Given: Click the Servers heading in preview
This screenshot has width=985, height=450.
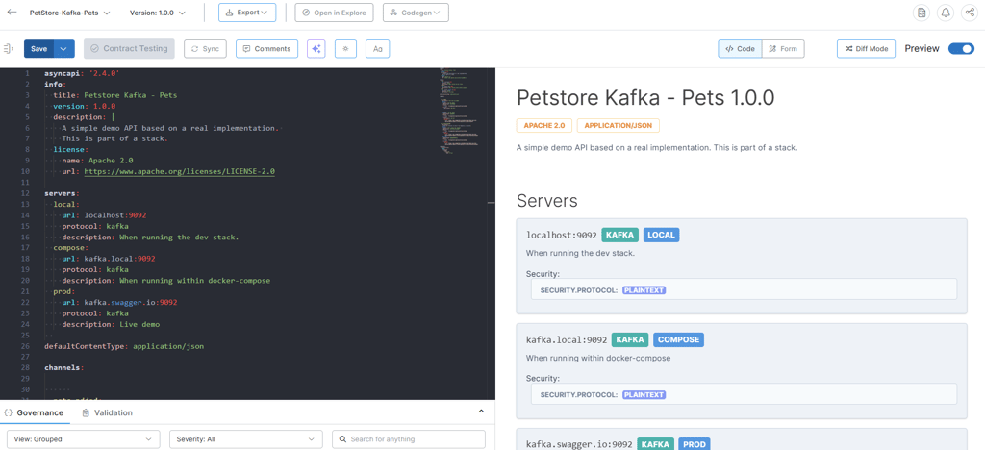Looking at the screenshot, I should tap(547, 201).
